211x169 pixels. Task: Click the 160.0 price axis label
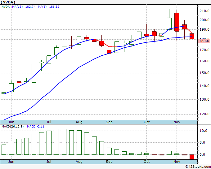tap(204, 61)
